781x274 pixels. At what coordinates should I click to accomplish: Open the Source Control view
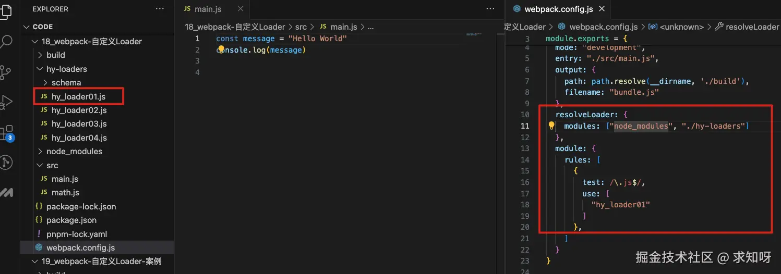5,72
